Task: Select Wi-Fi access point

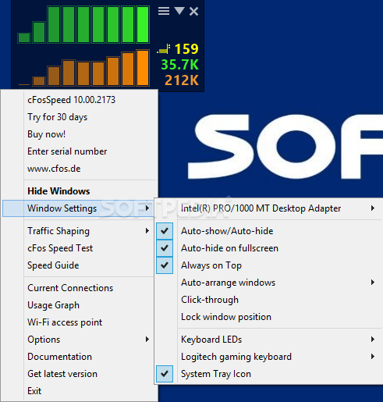Action: coord(65,322)
